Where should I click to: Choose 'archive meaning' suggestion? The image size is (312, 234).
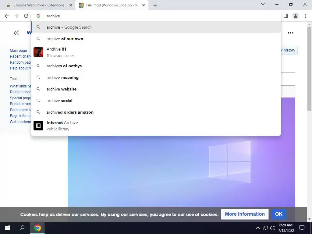(156, 77)
